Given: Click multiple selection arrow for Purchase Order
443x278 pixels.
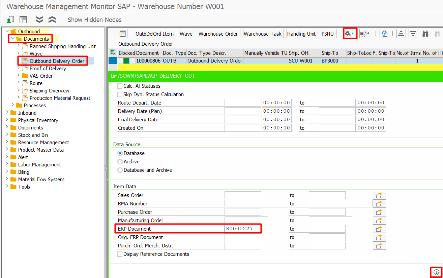Looking at the screenshot, I should coord(379,212).
